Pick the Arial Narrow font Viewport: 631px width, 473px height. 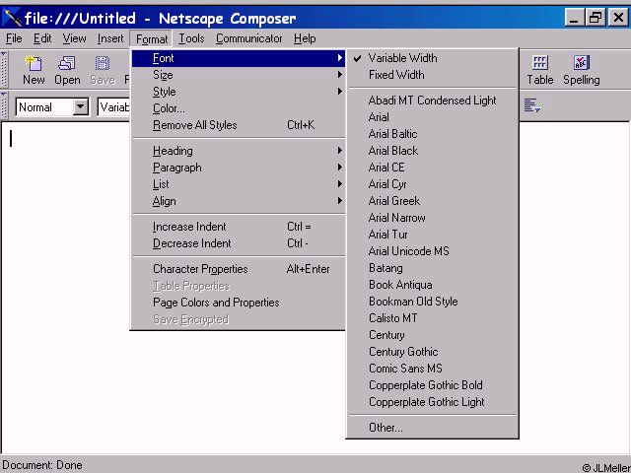(432, 218)
